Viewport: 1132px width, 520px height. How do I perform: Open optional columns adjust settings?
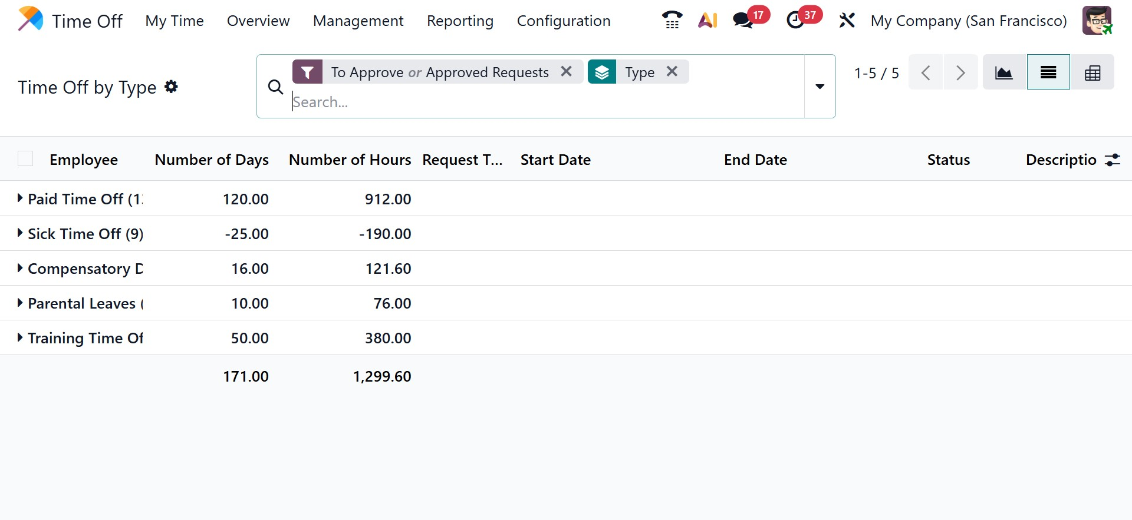1113,160
